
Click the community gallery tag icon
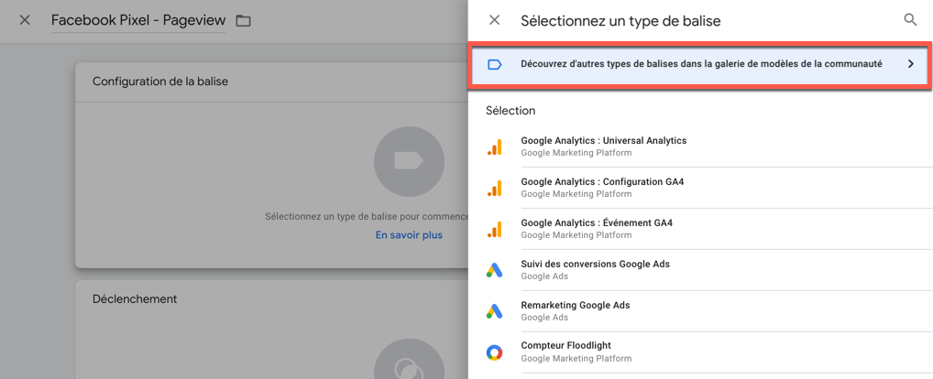click(494, 64)
